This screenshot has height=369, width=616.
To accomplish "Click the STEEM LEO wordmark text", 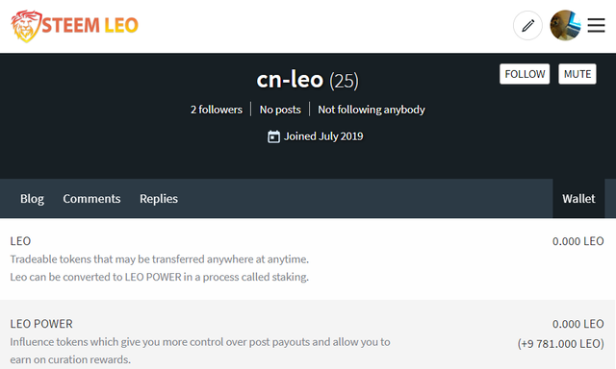I will [90, 25].
